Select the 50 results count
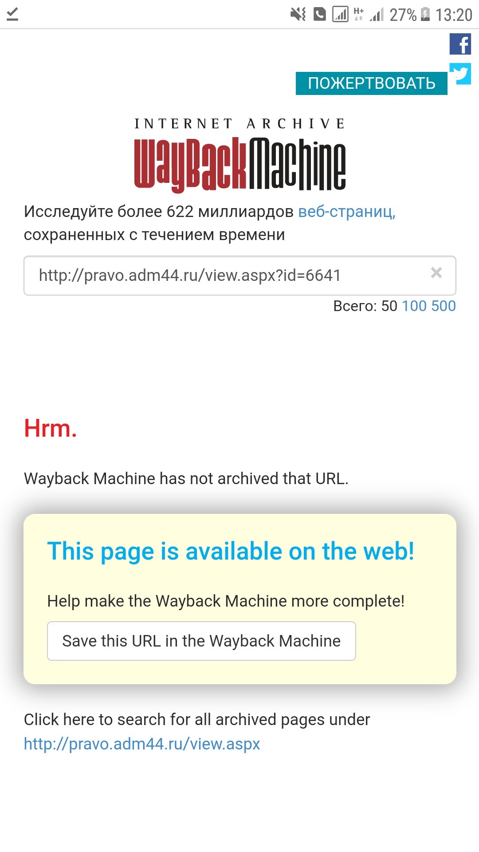The image size is (479, 852). click(x=389, y=306)
